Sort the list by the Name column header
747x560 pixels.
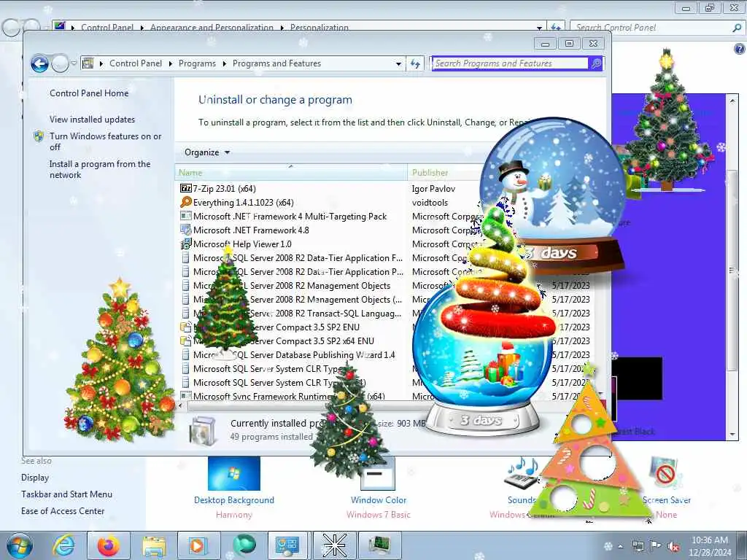[290, 172]
